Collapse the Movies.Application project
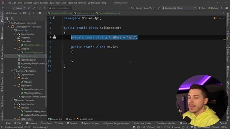The width and height of the screenshot is (230, 129). (12, 71)
